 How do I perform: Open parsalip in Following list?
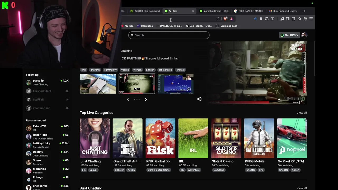[47, 82]
